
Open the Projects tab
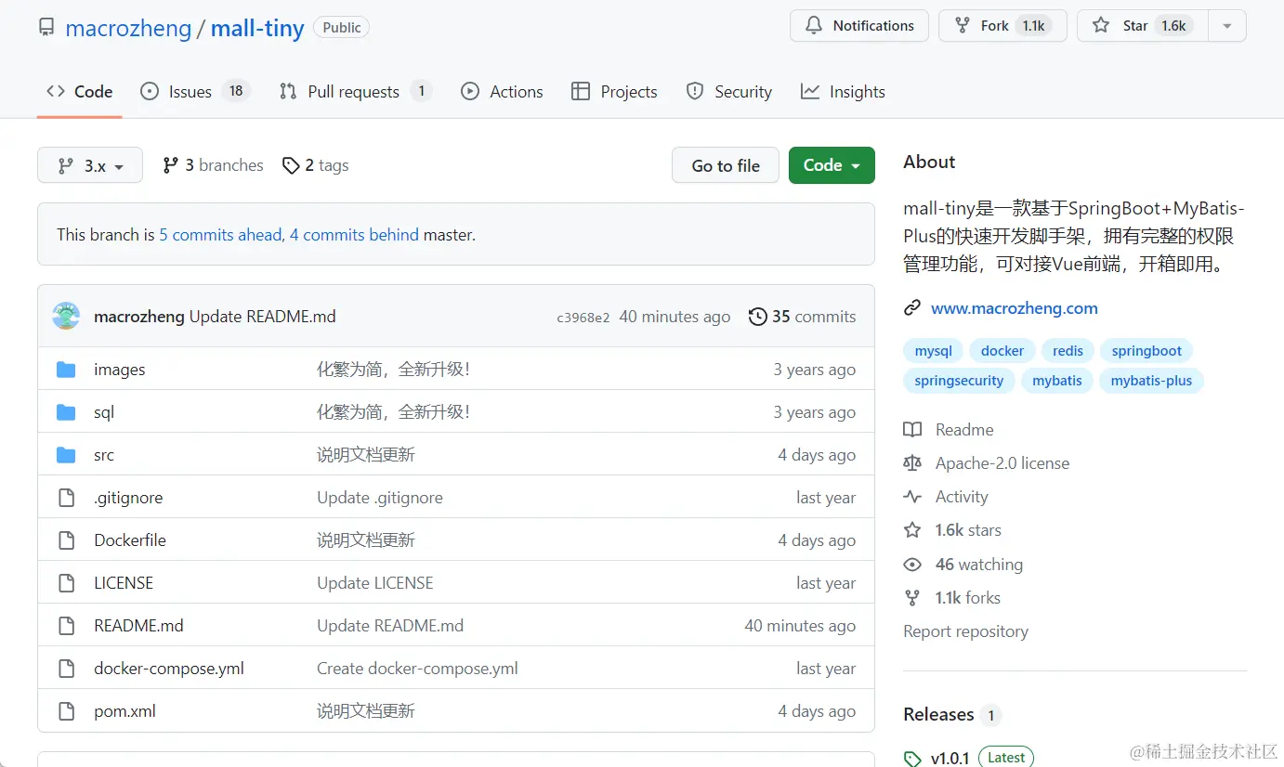pyautogui.click(x=615, y=91)
